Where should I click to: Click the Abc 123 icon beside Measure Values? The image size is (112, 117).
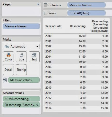coord(5,80)
